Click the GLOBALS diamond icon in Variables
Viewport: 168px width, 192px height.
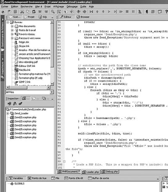tap(12, 184)
